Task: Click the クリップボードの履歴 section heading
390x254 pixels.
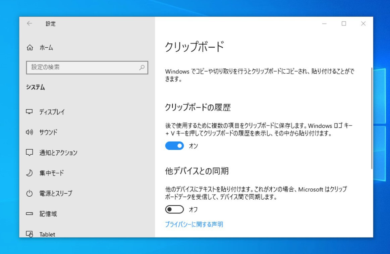Action: click(x=198, y=107)
